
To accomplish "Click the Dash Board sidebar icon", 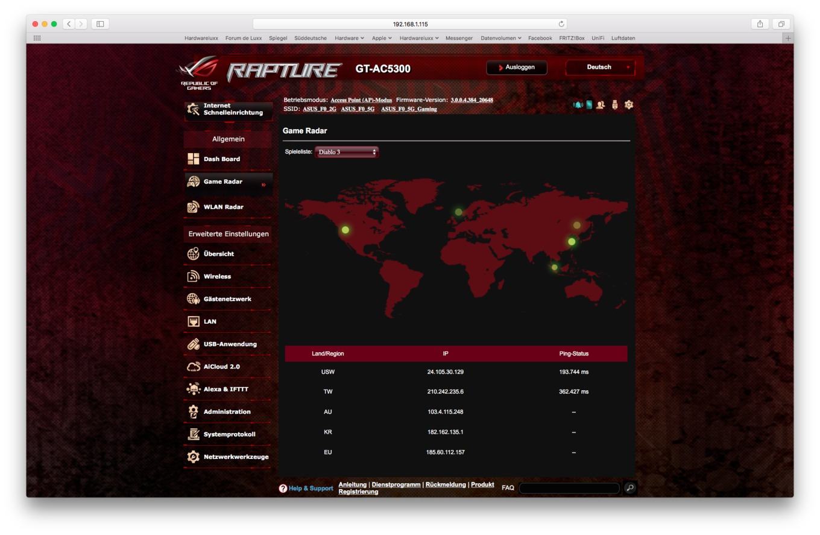I will coord(194,159).
